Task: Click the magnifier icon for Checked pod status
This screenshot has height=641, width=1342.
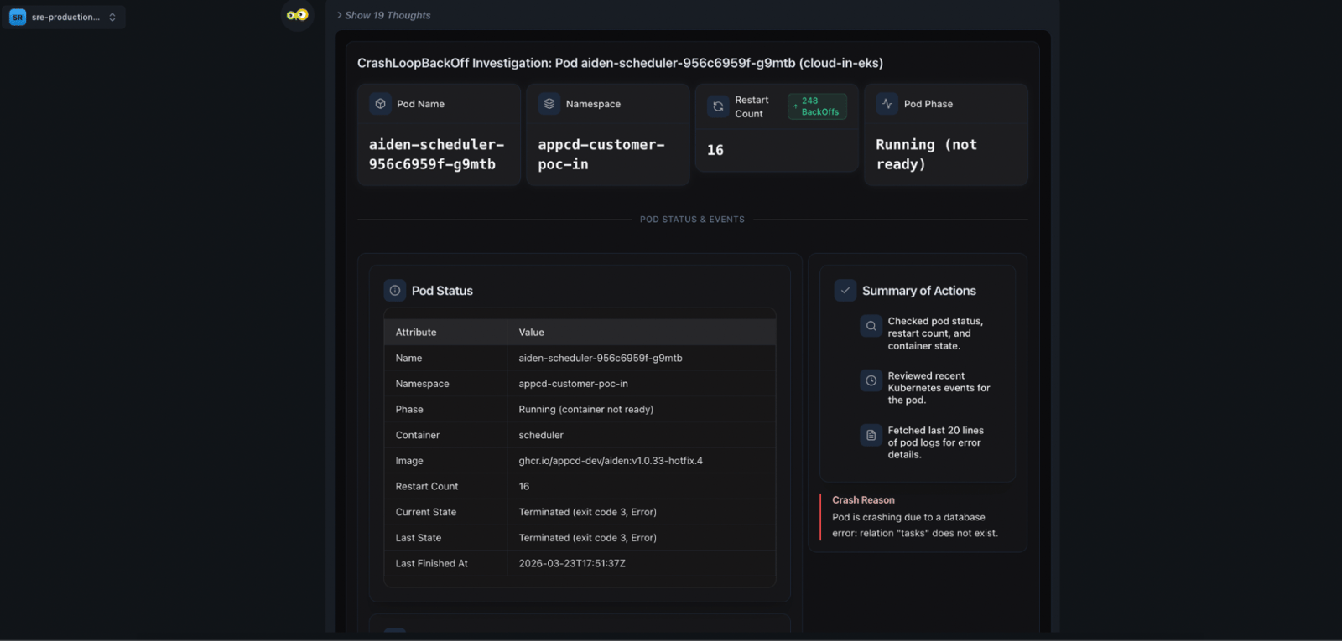Action: point(871,326)
